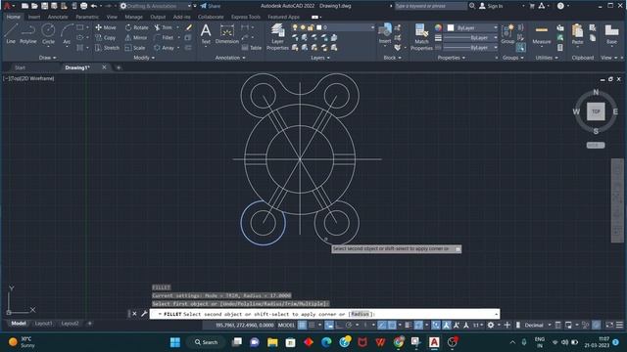
Task: Expand the Annotation panel flyout
Action: coord(230,58)
